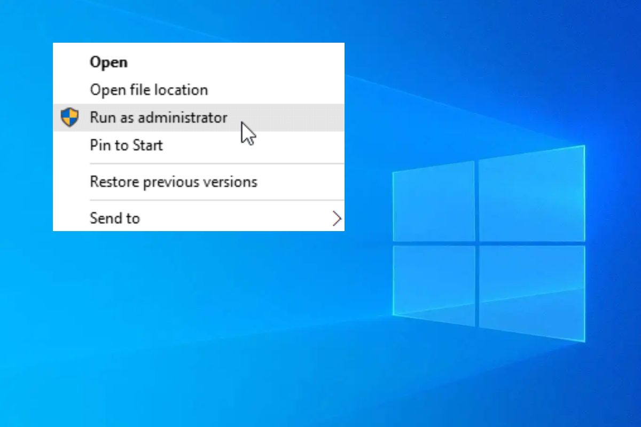Click the UAC shield icon

pos(69,117)
